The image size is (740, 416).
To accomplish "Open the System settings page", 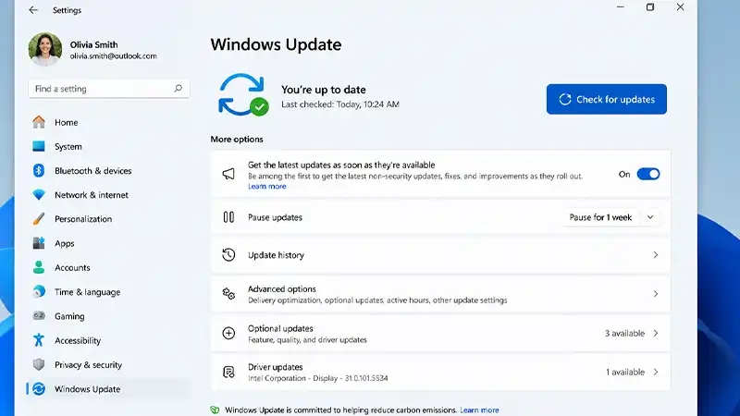I will (x=109, y=146).
